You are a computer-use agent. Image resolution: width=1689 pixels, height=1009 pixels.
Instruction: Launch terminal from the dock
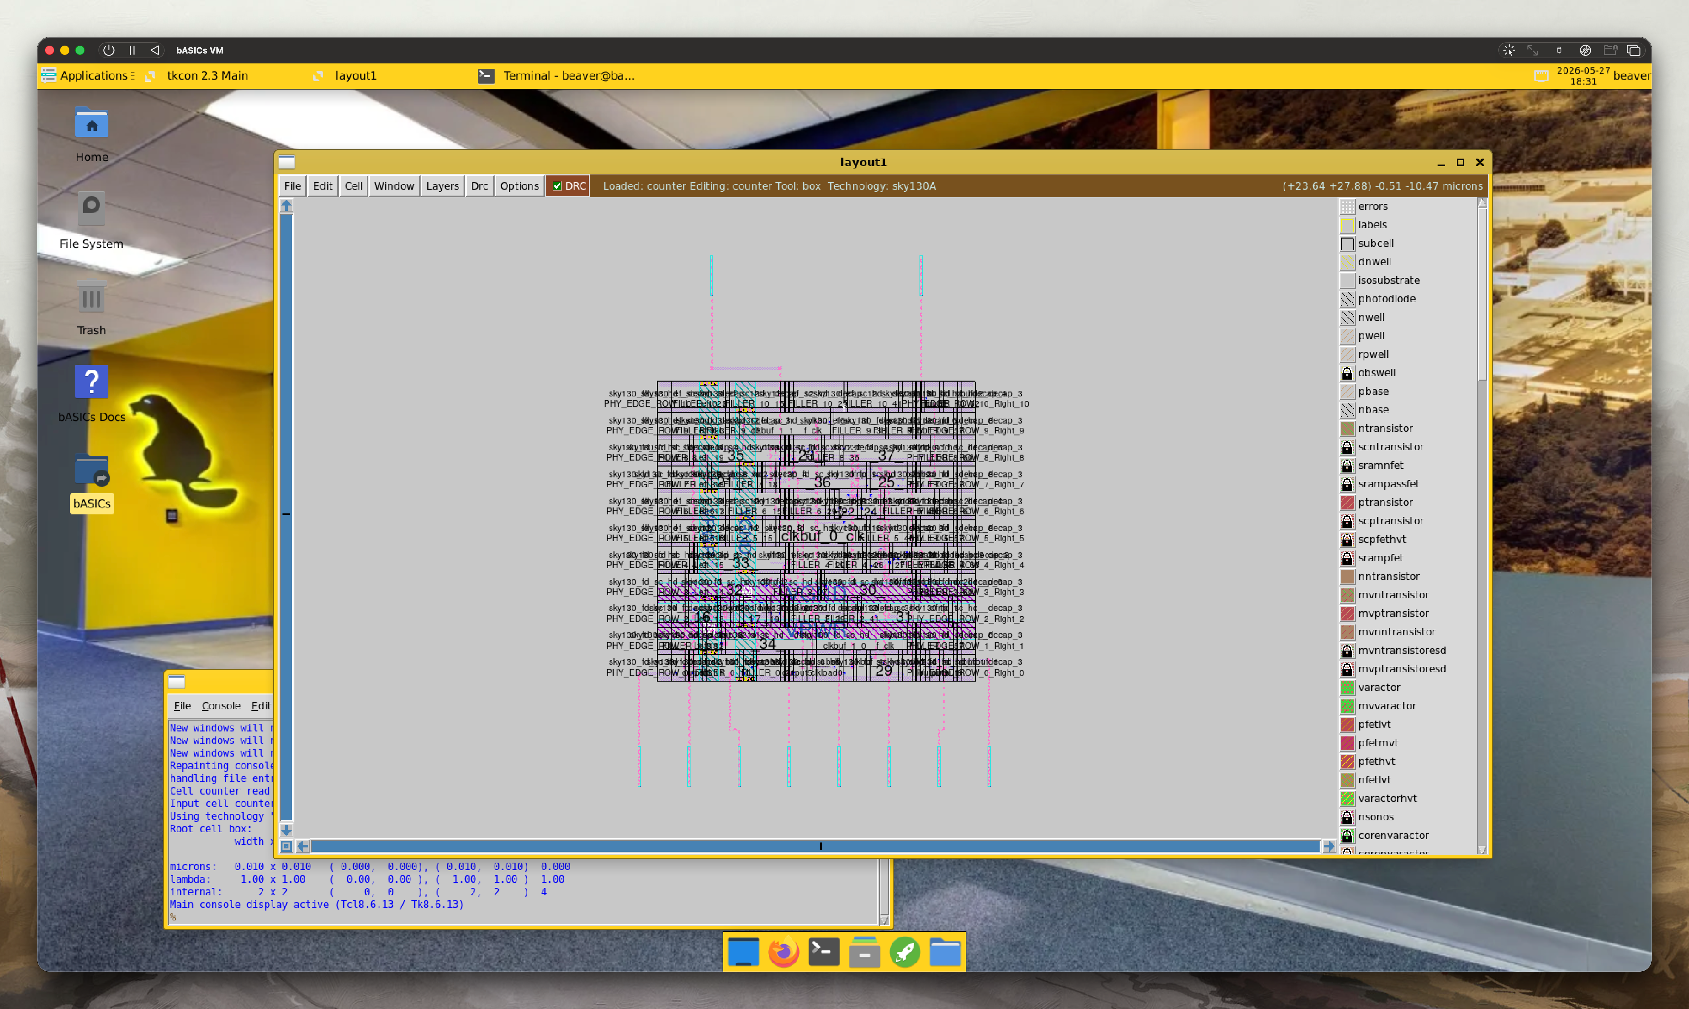[x=824, y=952]
